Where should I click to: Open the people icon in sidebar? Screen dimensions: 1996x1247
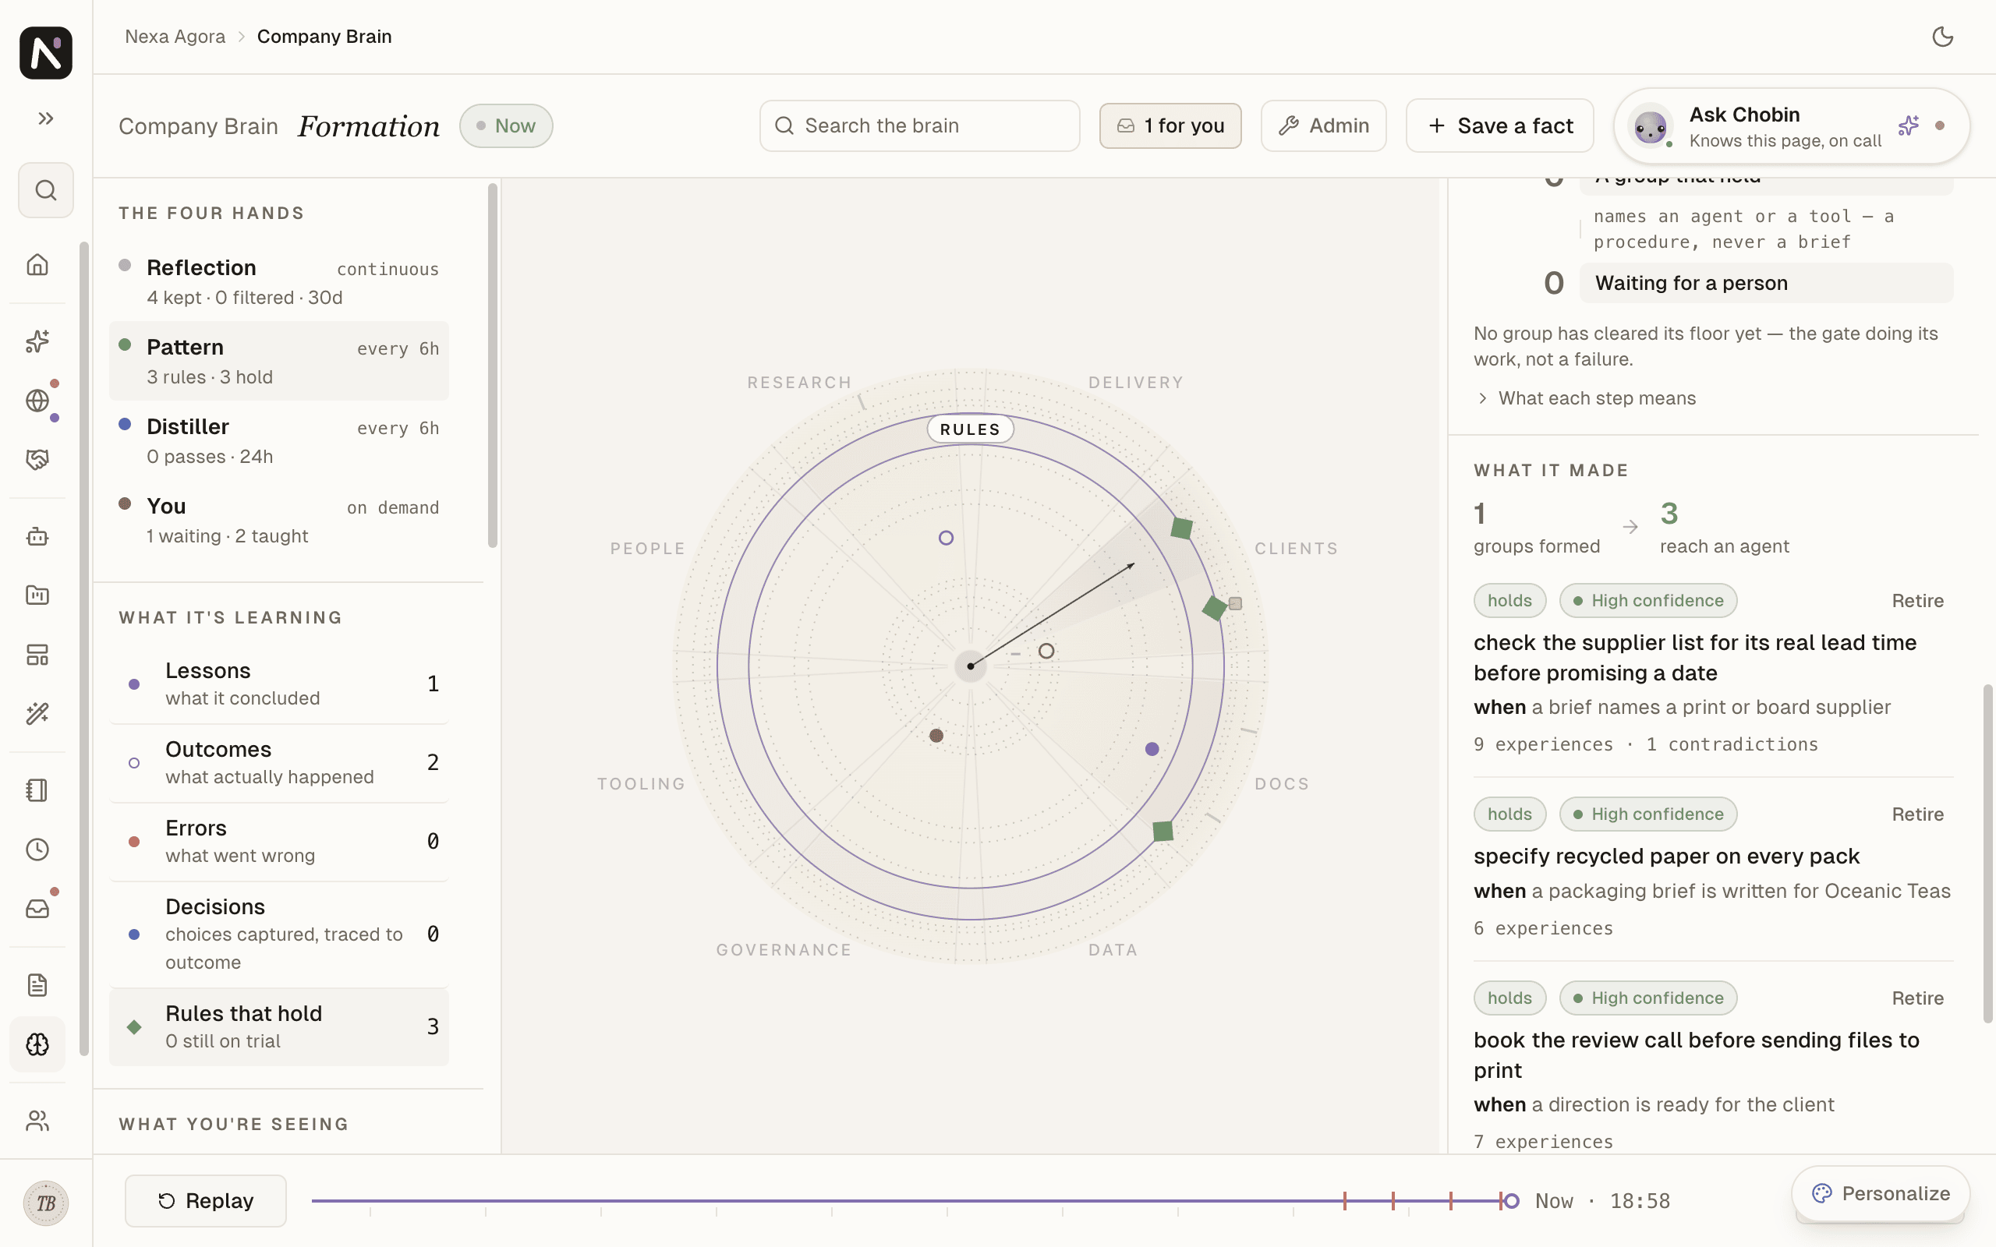[37, 1121]
